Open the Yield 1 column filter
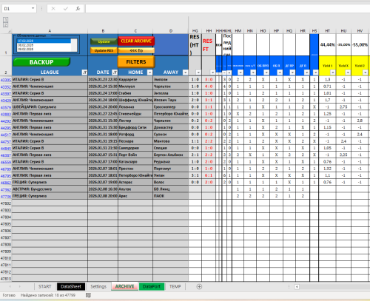The width and height of the screenshot is (370, 301). click(333, 72)
